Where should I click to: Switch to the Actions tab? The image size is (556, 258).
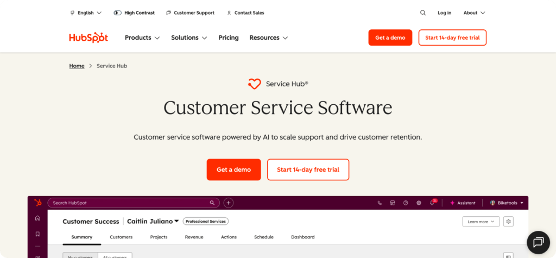(229, 237)
